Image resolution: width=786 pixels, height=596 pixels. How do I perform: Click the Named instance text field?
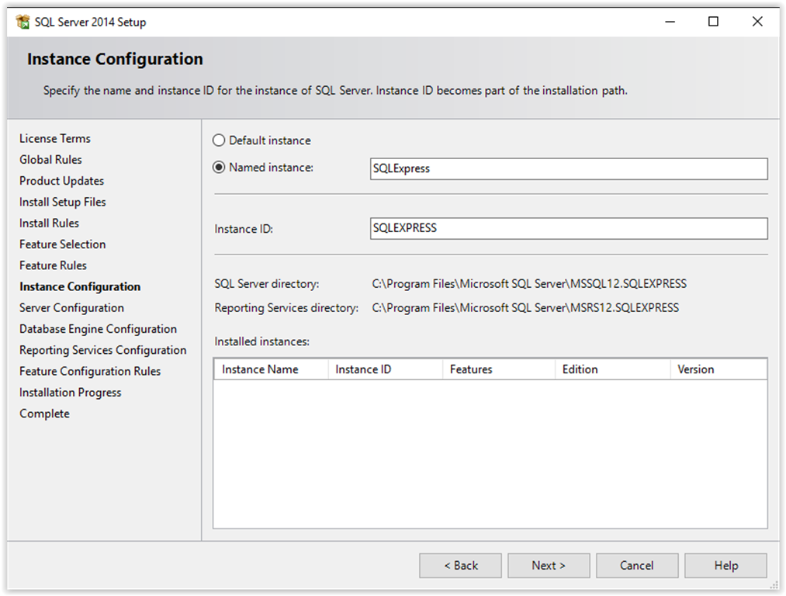pos(569,169)
